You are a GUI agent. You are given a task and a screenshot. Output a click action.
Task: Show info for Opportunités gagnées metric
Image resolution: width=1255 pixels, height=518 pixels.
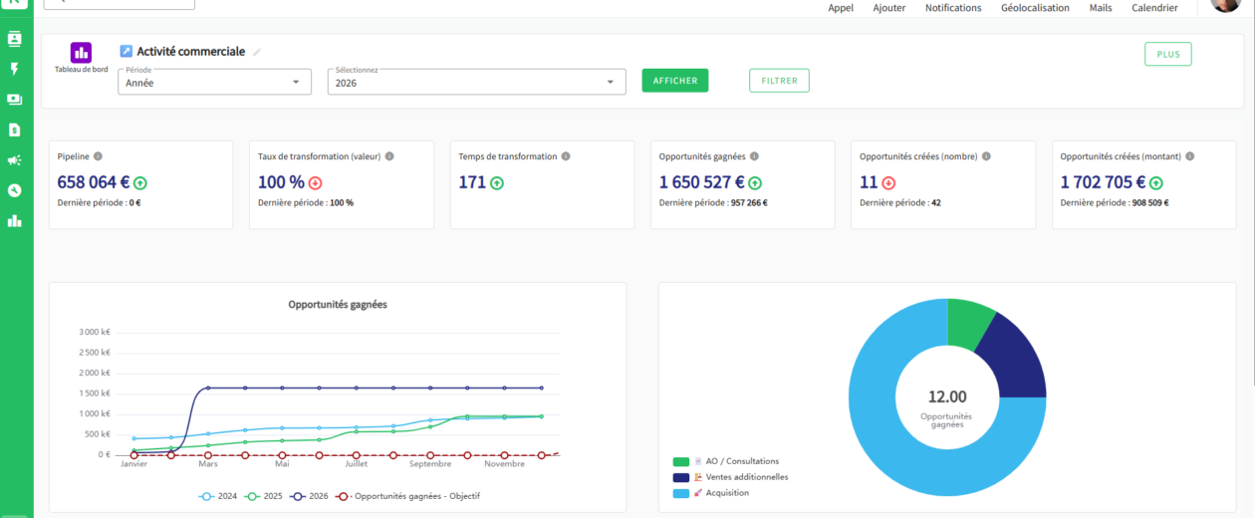coord(754,156)
